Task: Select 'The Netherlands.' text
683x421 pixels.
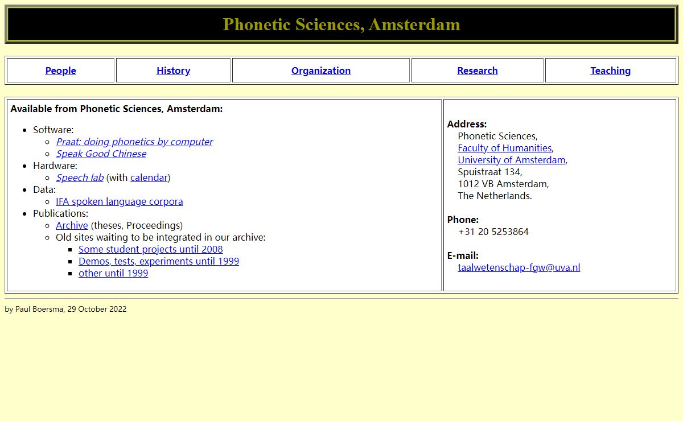Action: point(495,196)
